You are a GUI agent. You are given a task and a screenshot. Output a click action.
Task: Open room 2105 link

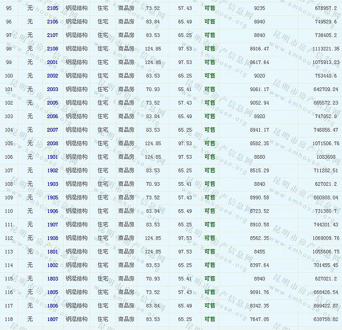coord(53,8)
